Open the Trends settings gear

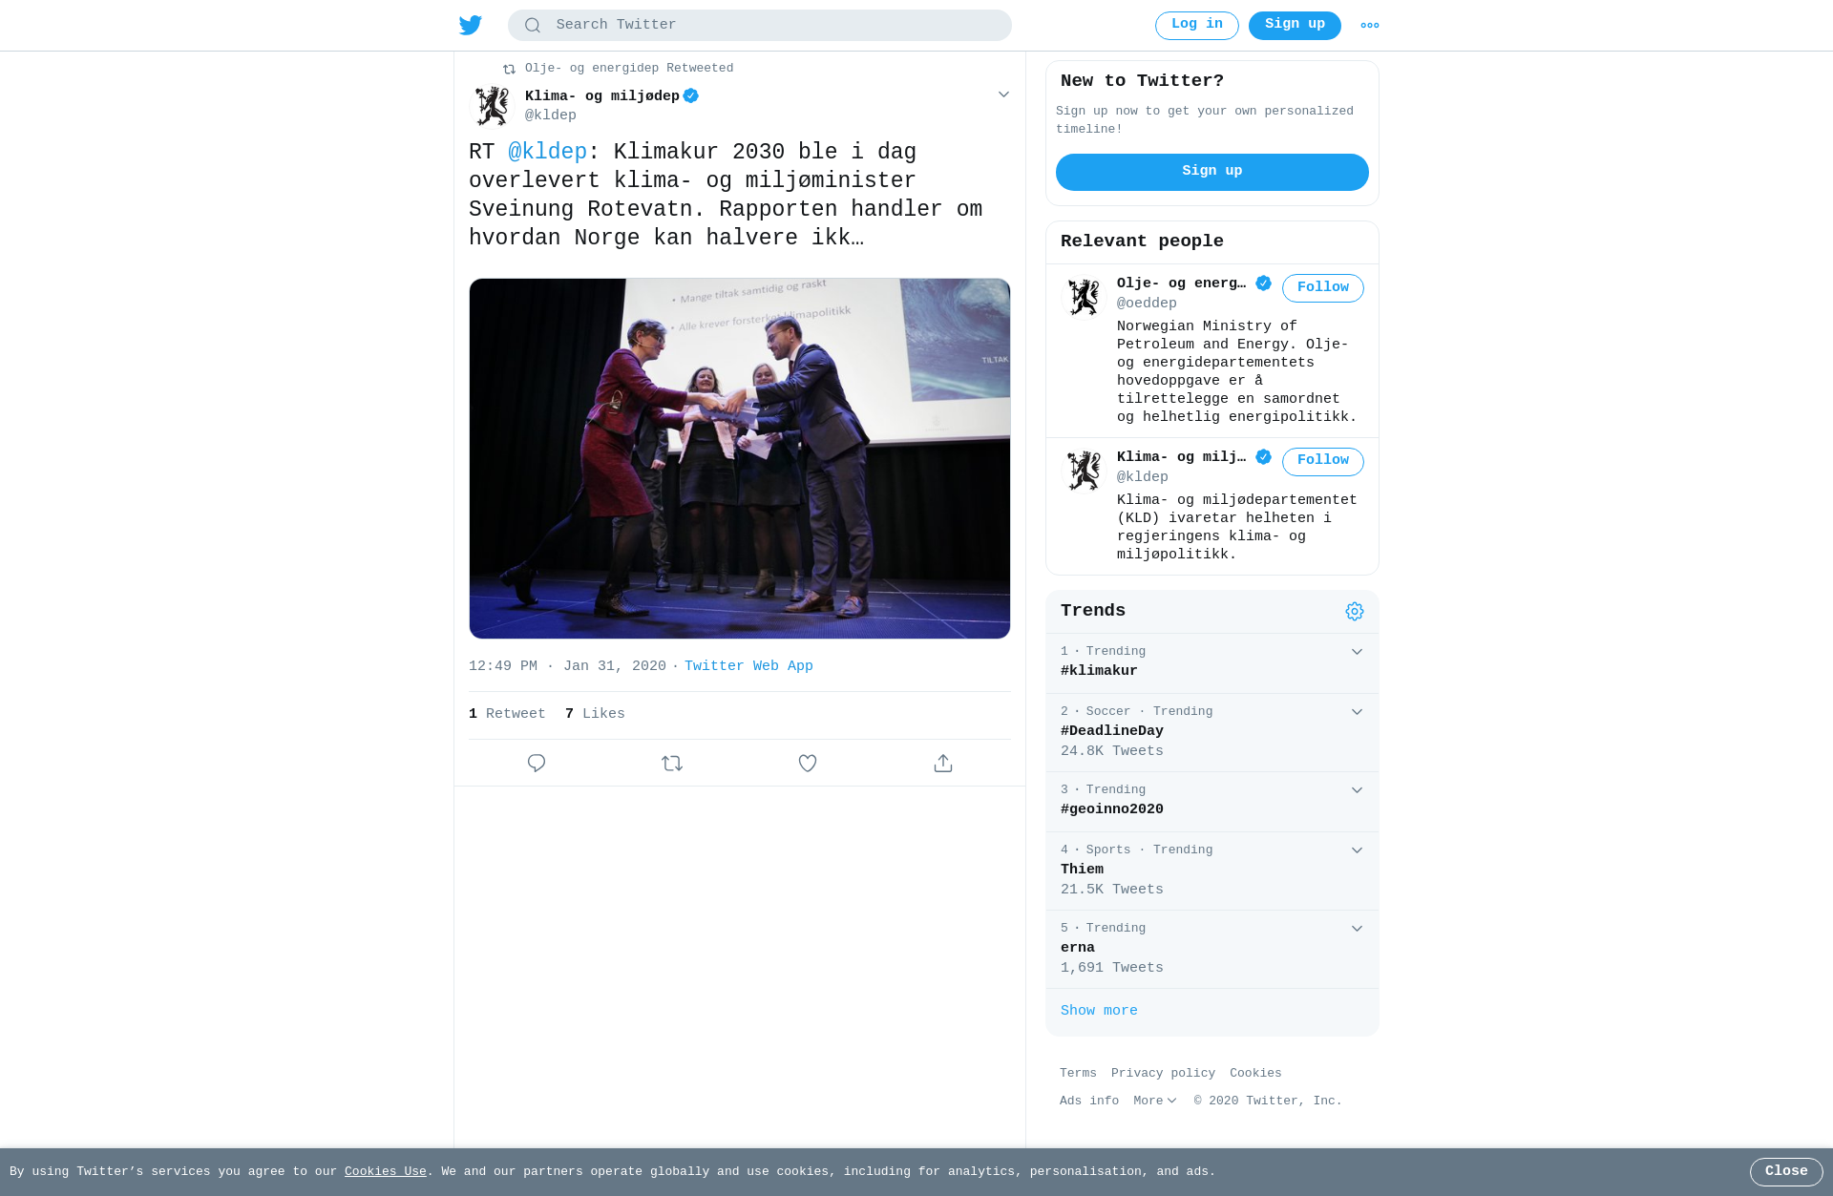pos(1355,611)
